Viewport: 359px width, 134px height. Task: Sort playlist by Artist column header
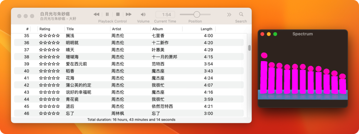(117, 29)
